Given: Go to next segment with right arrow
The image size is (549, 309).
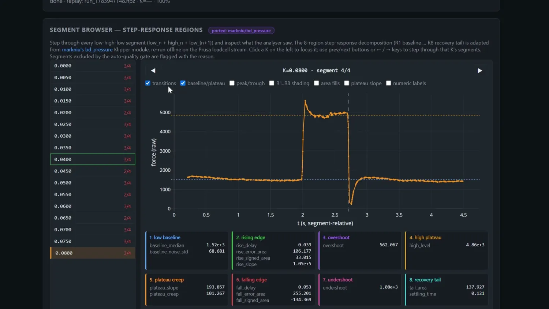Looking at the screenshot, I should (x=480, y=71).
